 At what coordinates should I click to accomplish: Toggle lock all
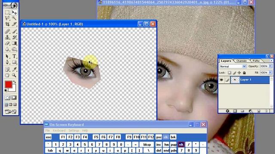pyautogui.click(x=244, y=73)
